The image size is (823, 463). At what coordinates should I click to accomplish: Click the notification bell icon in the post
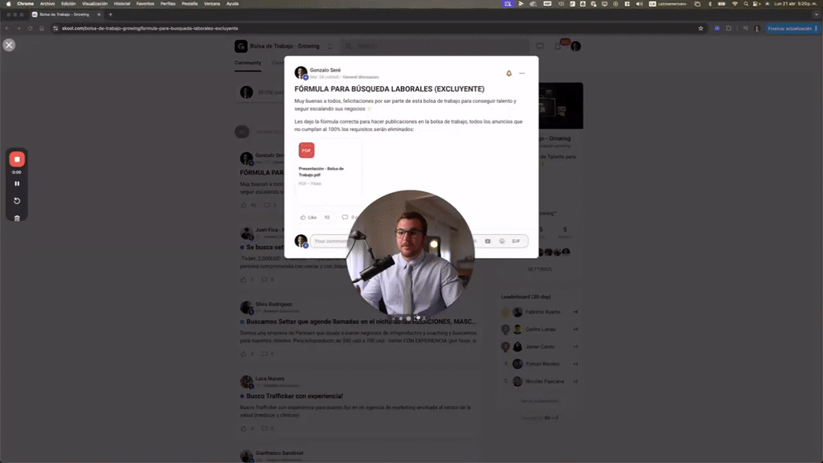(509, 73)
